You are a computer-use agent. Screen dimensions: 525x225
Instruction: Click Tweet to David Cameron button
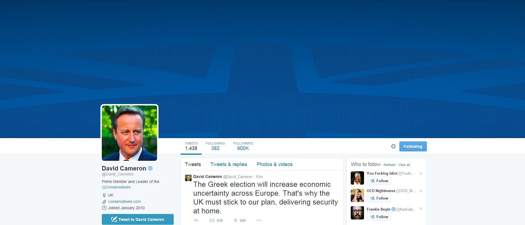click(x=138, y=219)
